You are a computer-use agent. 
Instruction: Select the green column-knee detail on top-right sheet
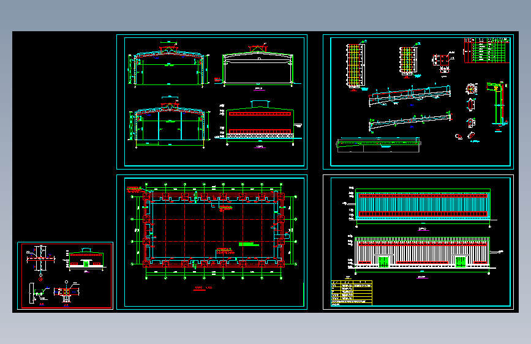pyautogui.click(x=497, y=103)
